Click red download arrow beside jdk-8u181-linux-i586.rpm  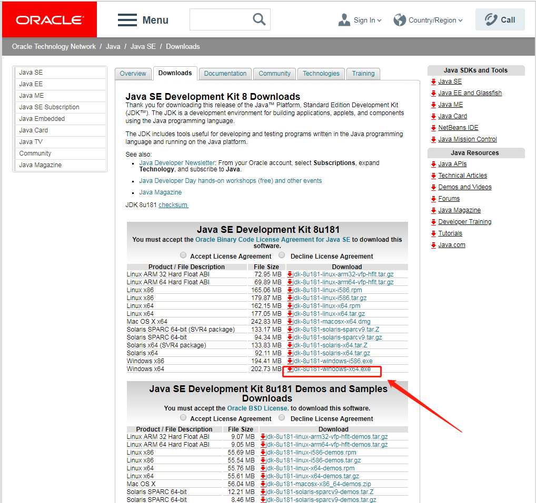click(x=290, y=290)
